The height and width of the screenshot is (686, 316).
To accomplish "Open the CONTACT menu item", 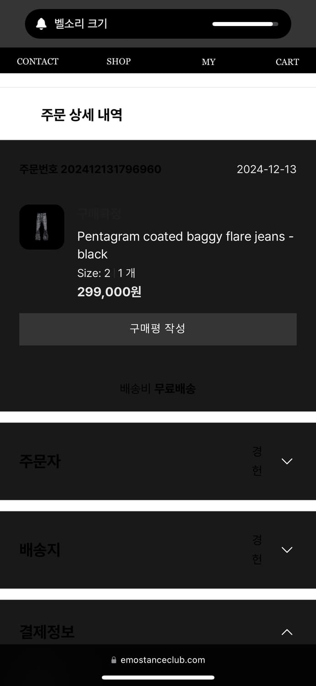I will tap(37, 61).
